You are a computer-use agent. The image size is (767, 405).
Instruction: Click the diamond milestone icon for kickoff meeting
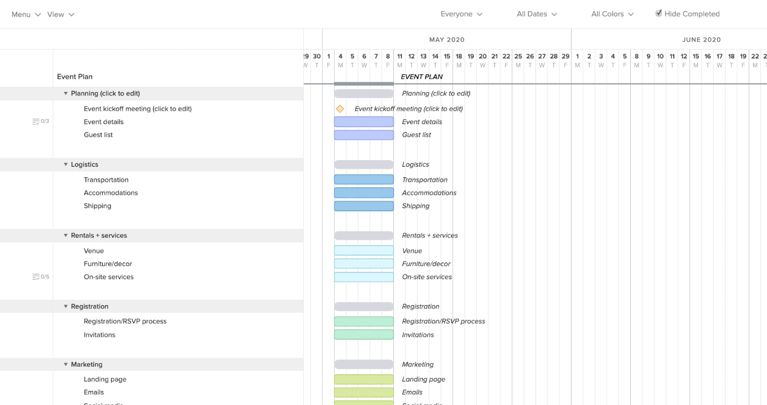[340, 108]
